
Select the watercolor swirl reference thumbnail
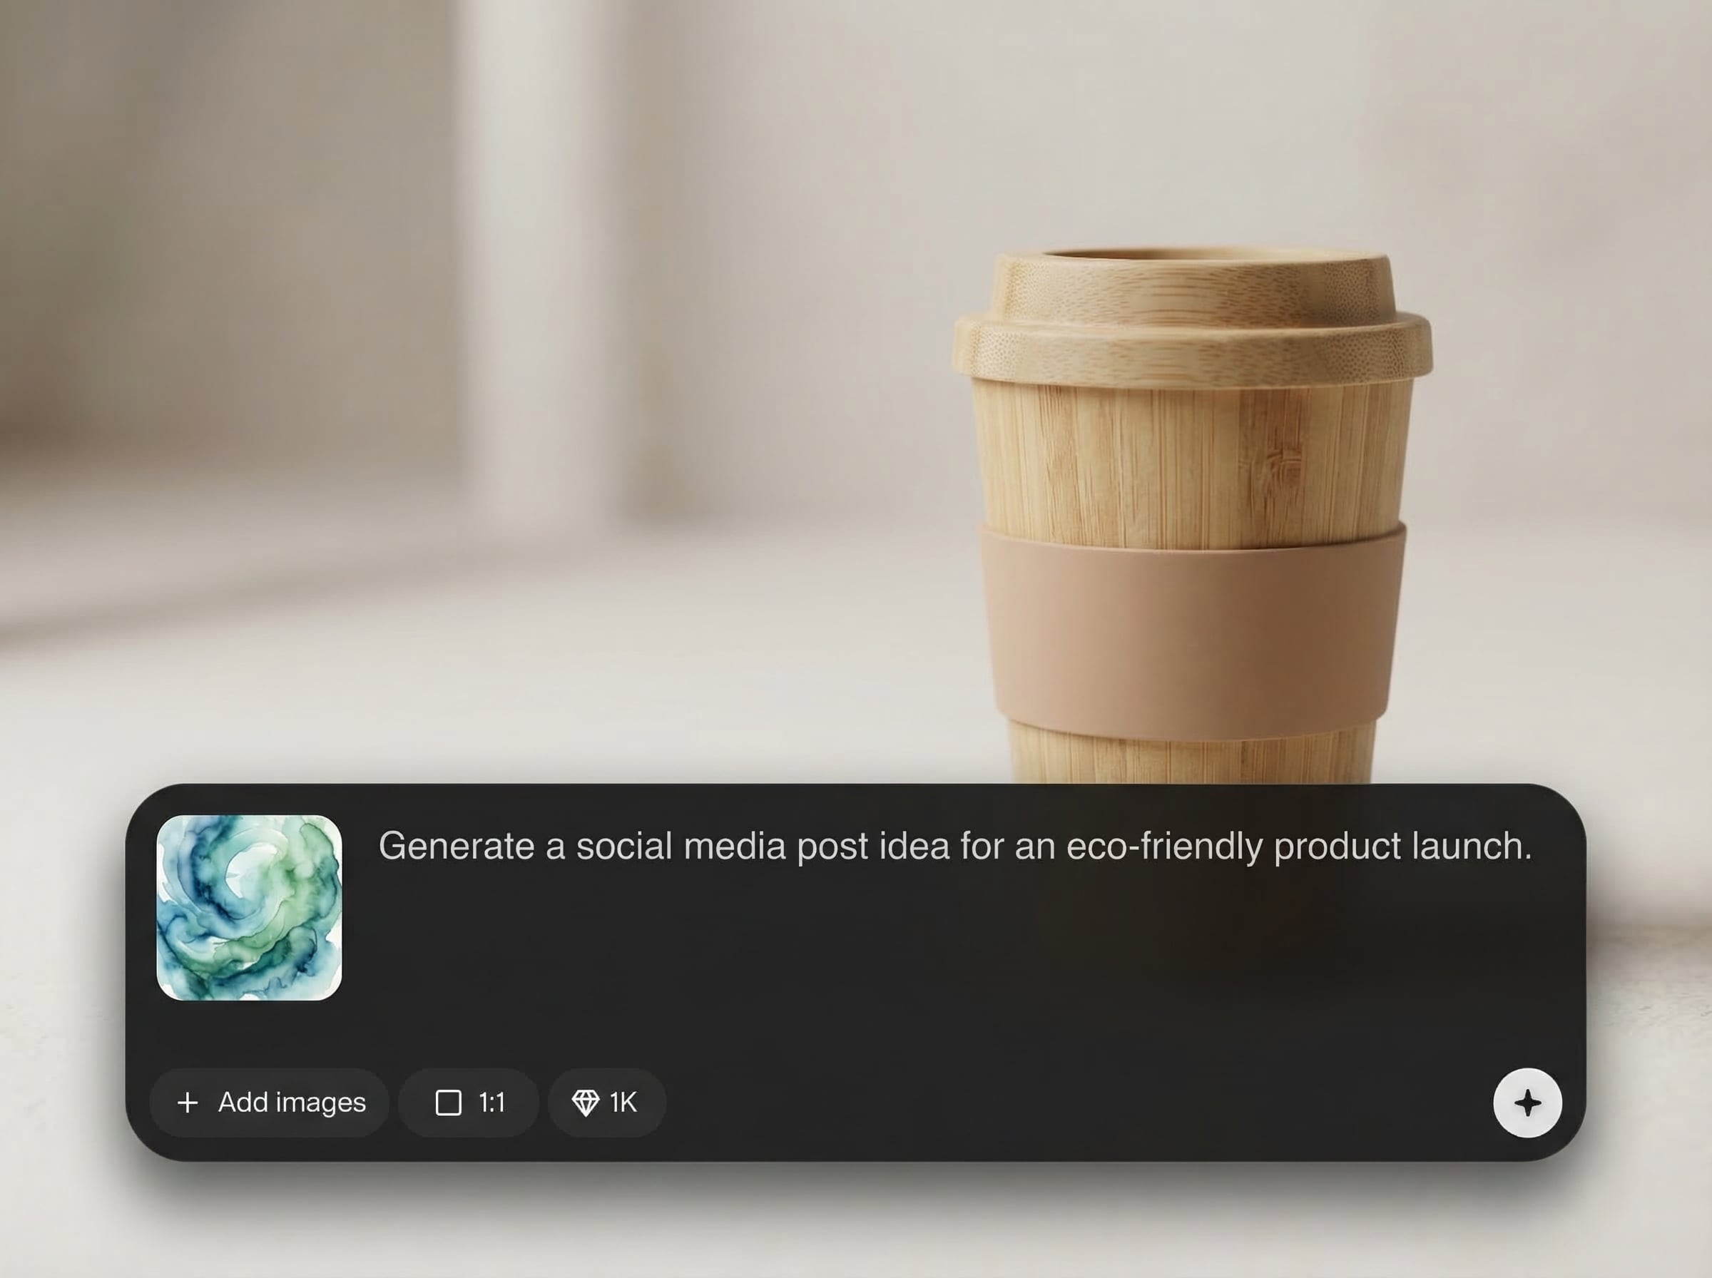coord(249,907)
